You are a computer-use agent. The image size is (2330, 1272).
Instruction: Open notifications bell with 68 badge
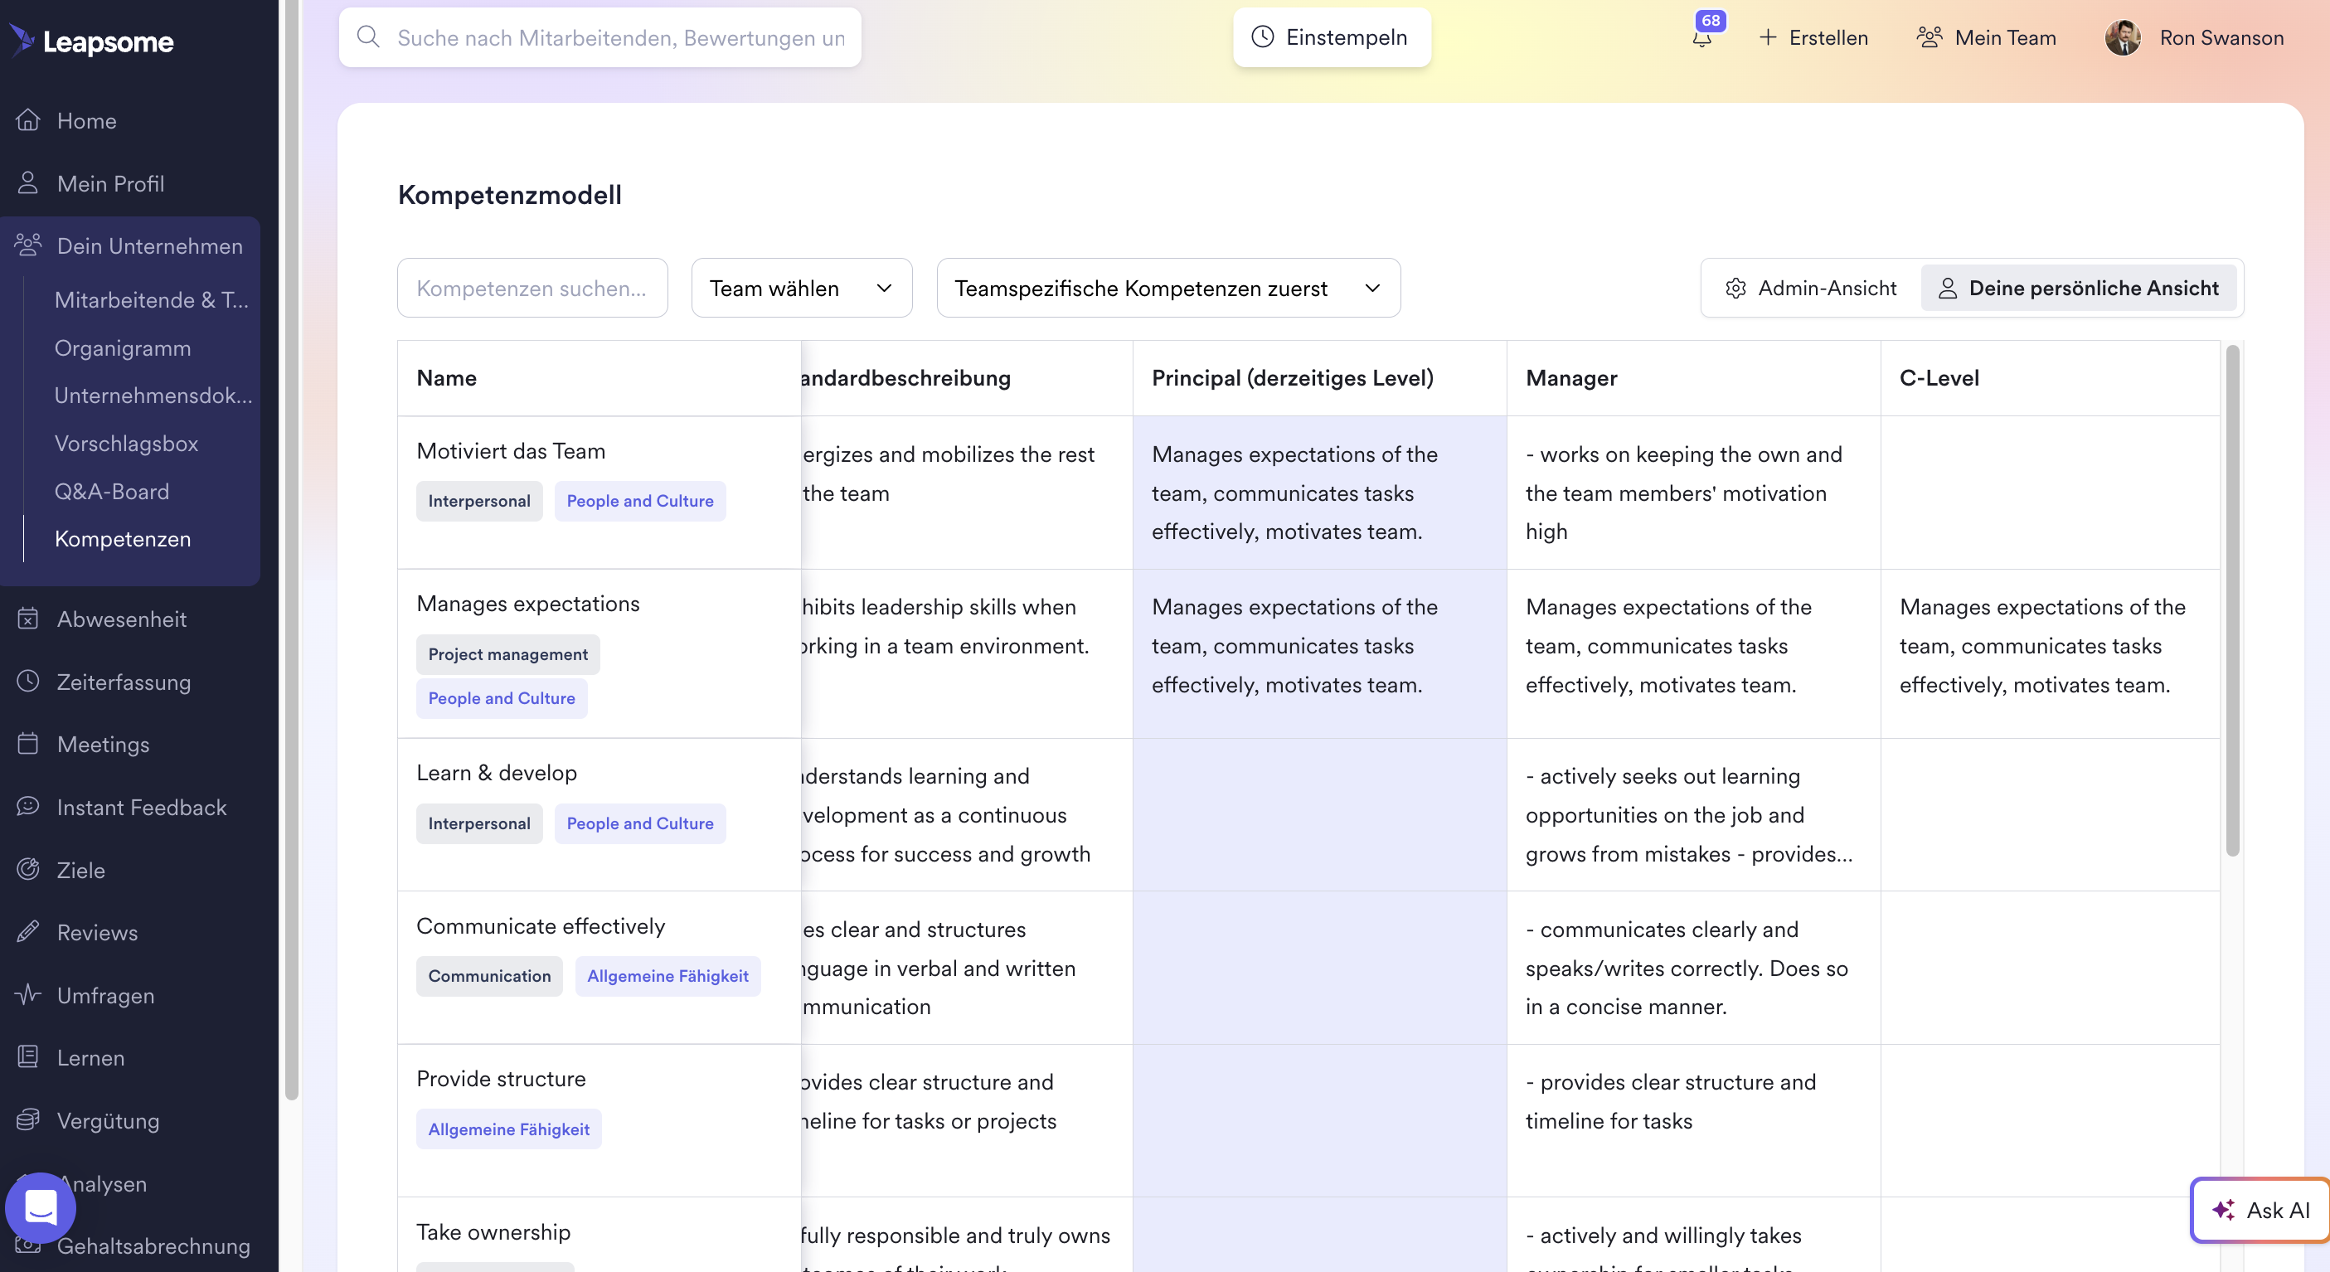pyautogui.click(x=1703, y=36)
